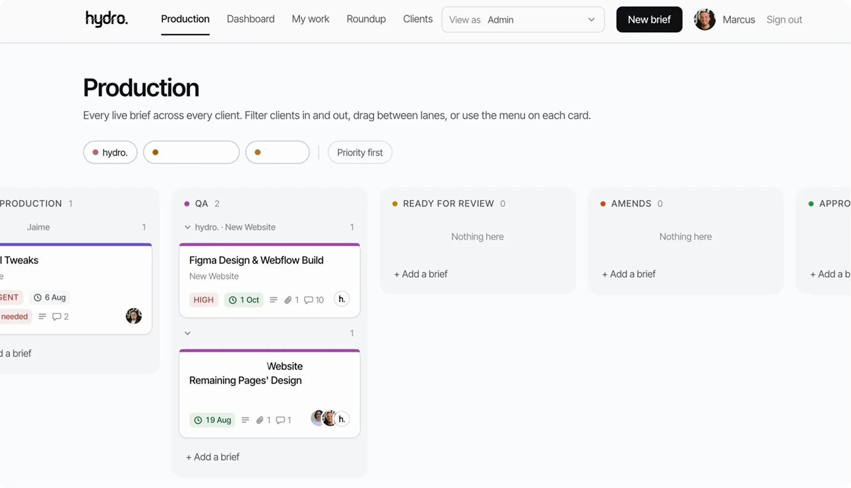Add a brief in Ready for Review lane
This screenshot has width=851, height=488.
coord(420,274)
